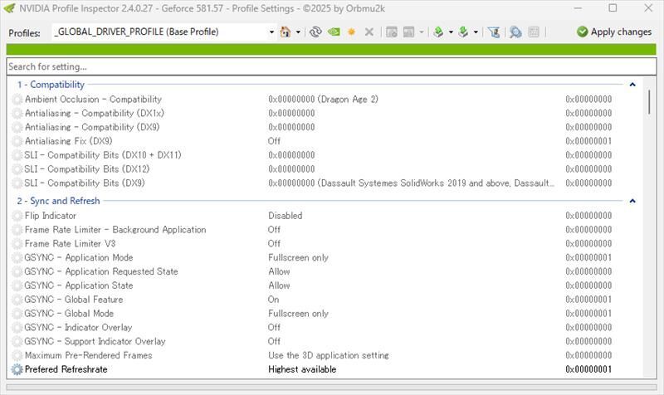Click the import profiles green arrow icon

pyautogui.click(x=464, y=32)
